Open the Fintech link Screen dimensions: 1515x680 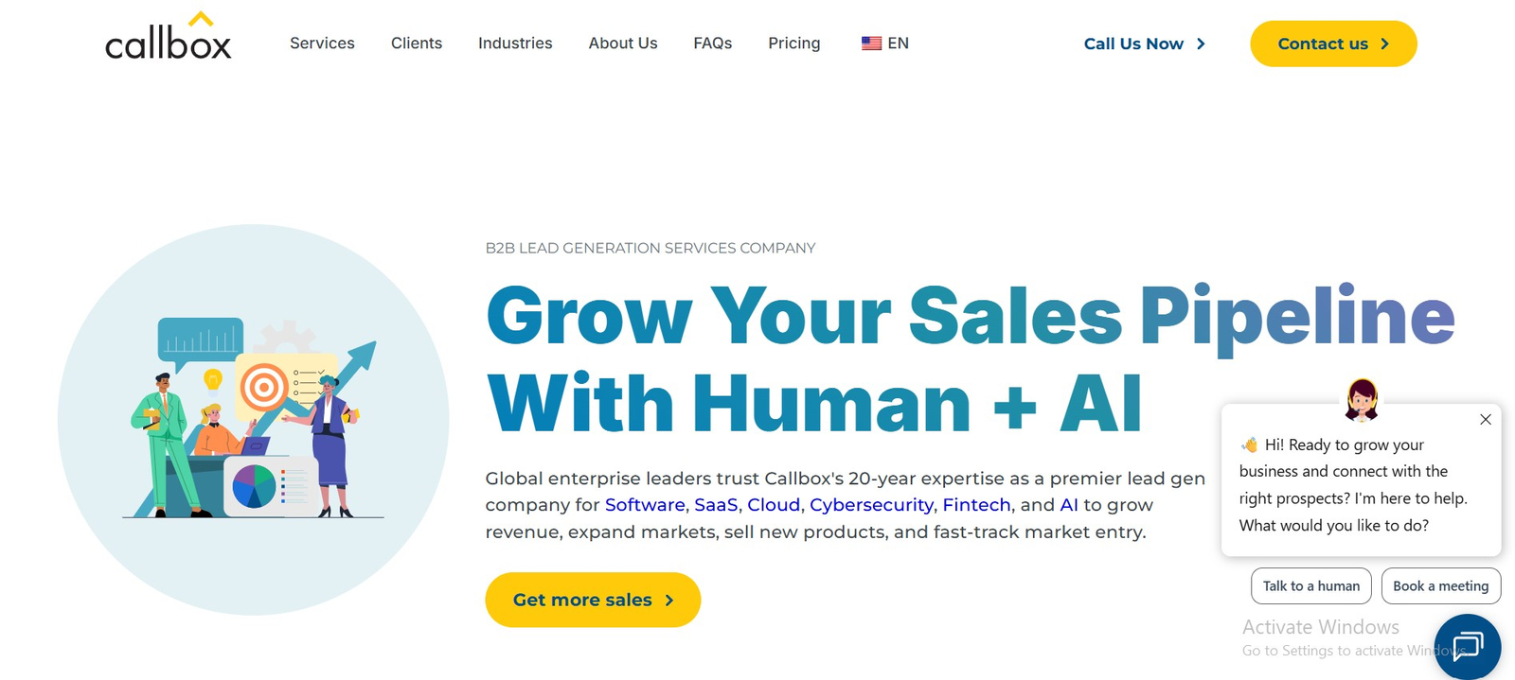point(976,505)
